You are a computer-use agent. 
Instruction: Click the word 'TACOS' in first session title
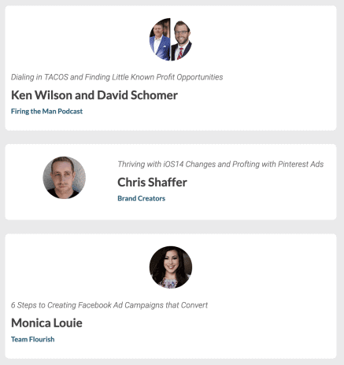pos(56,77)
